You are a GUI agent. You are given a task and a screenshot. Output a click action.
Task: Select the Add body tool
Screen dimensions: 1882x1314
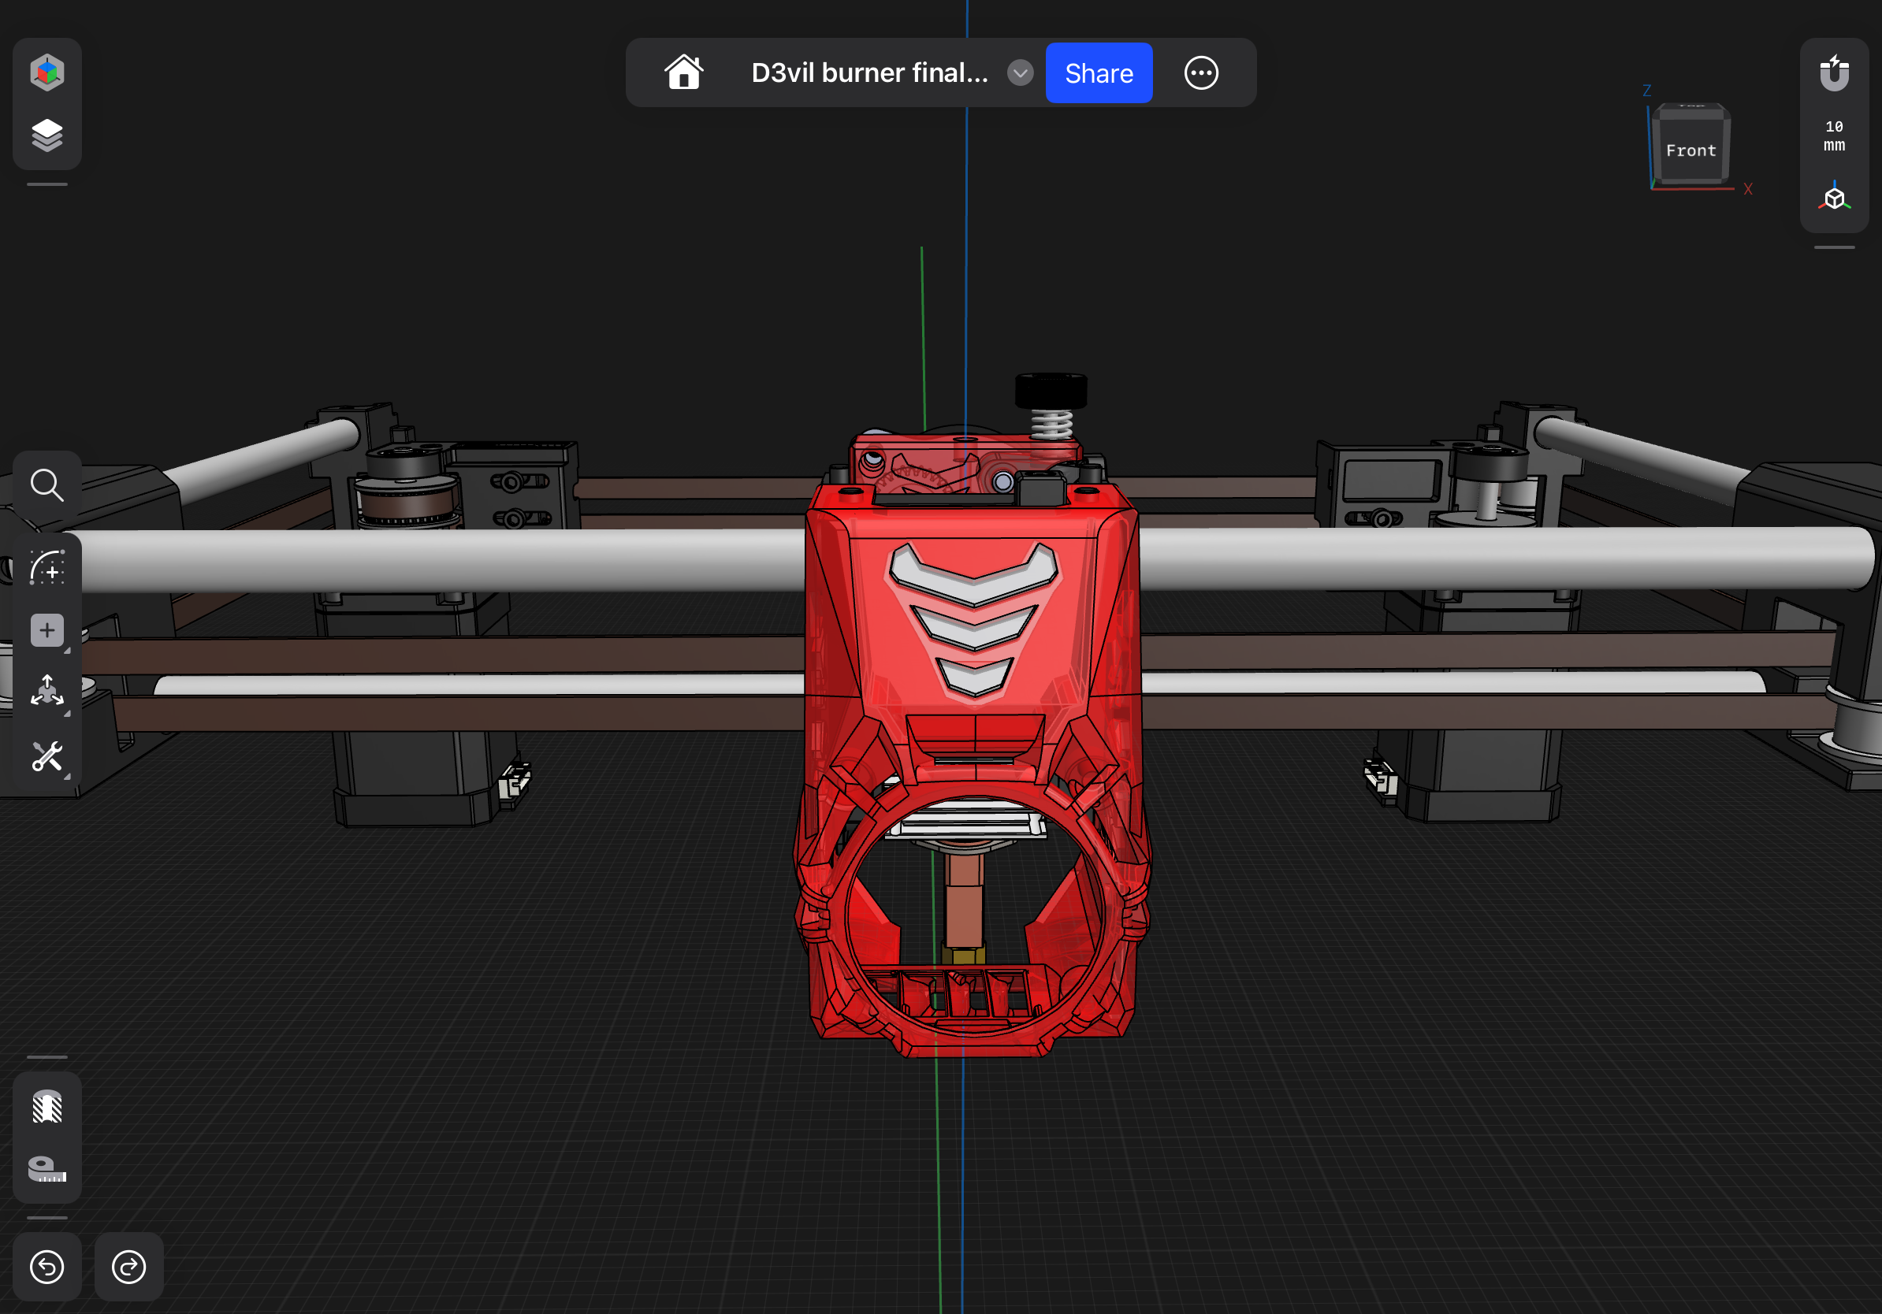pos(46,629)
